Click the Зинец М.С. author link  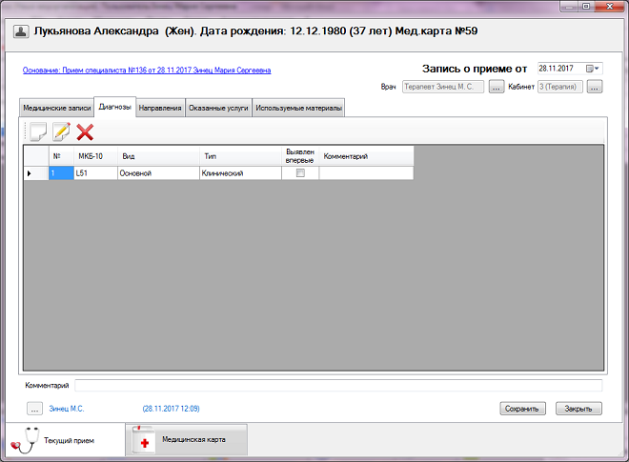click(x=67, y=409)
